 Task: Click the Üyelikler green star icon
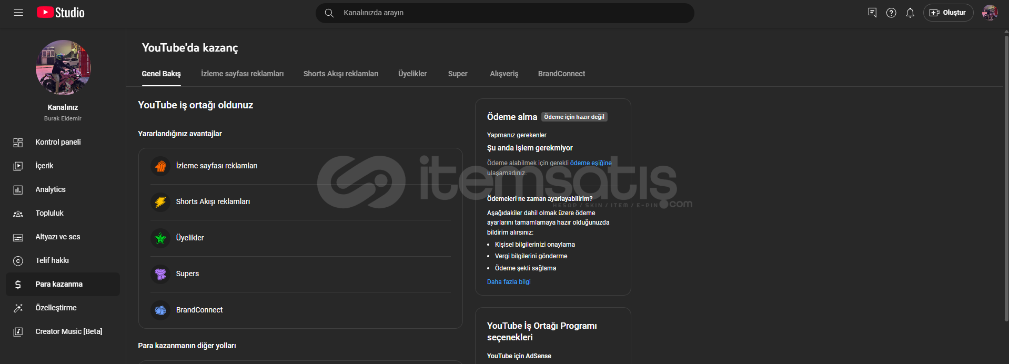pyautogui.click(x=160, y=238)
